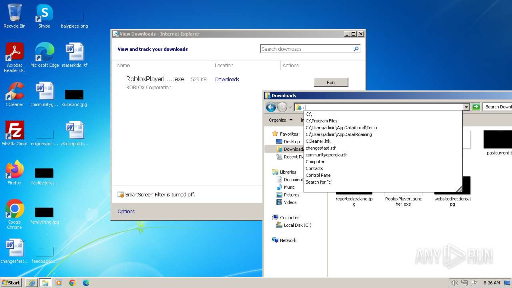Launch Acrobat Reader DC shortcut

[14, 58]
